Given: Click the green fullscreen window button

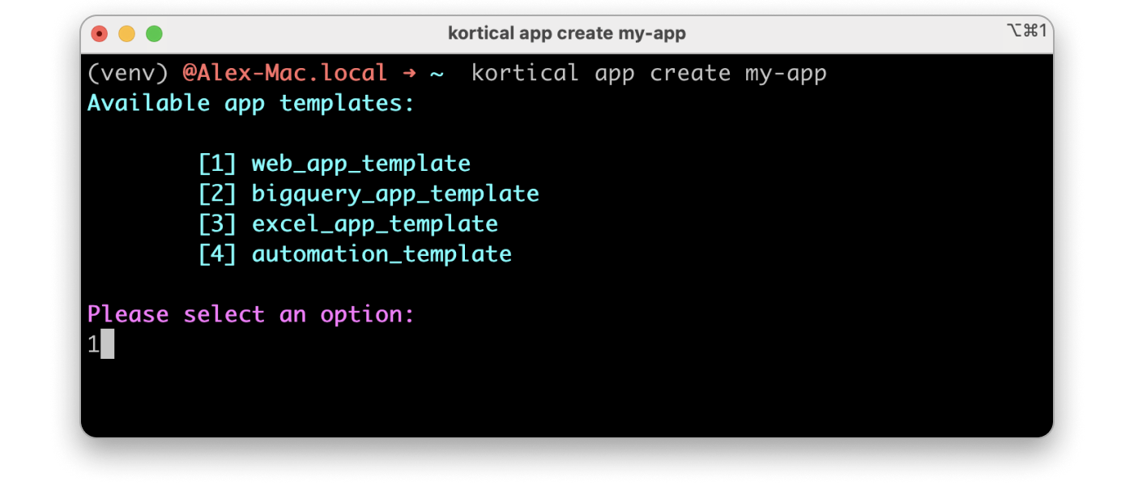Looking at the screenshot, I should coord(152,33).
